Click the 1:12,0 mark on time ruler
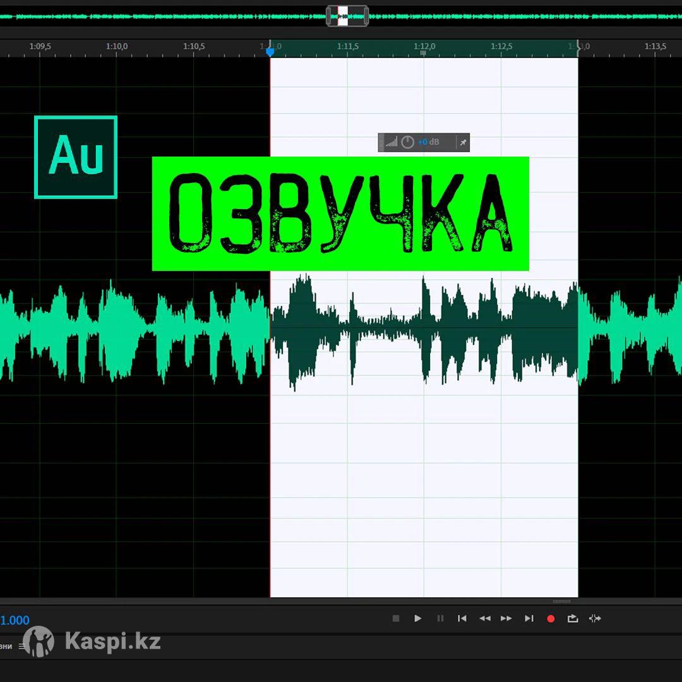This screenshot has width=682, height=682. pos(424,47)
